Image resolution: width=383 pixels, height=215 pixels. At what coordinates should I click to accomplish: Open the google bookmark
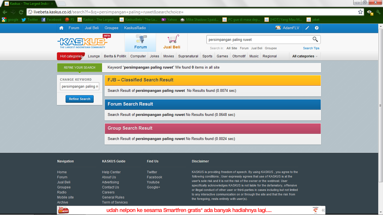tap(10, 19)
